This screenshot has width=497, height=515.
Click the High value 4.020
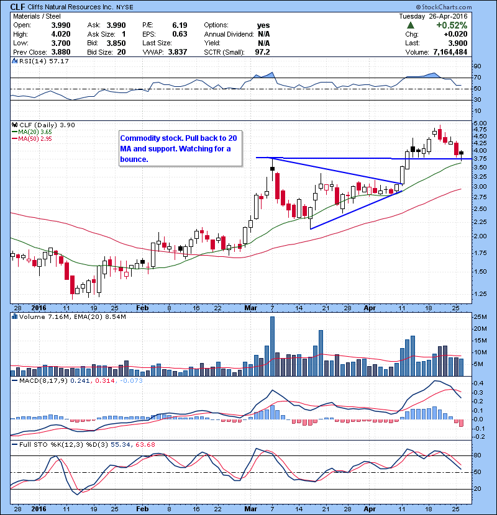click(61, 34)
